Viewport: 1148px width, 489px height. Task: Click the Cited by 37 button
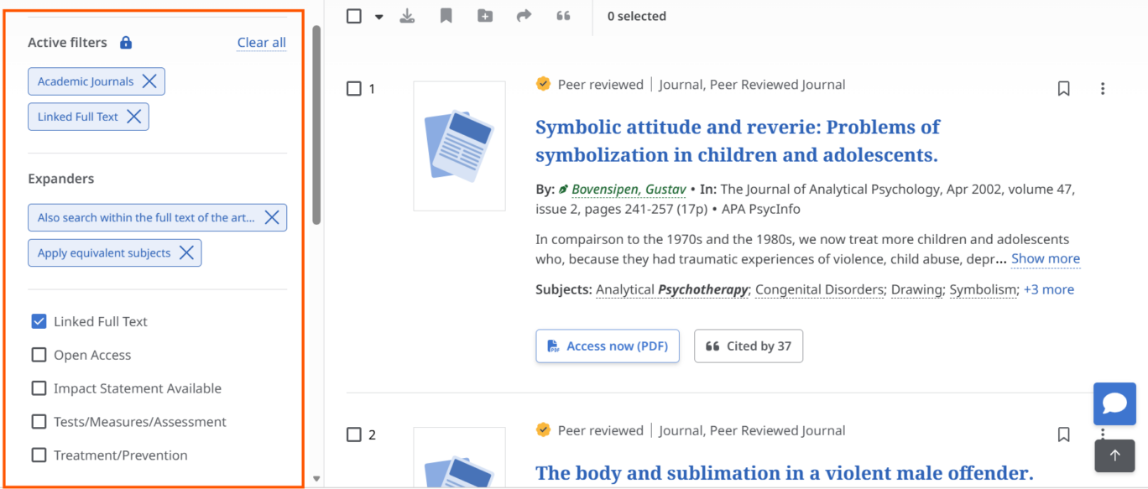[749, 346]
